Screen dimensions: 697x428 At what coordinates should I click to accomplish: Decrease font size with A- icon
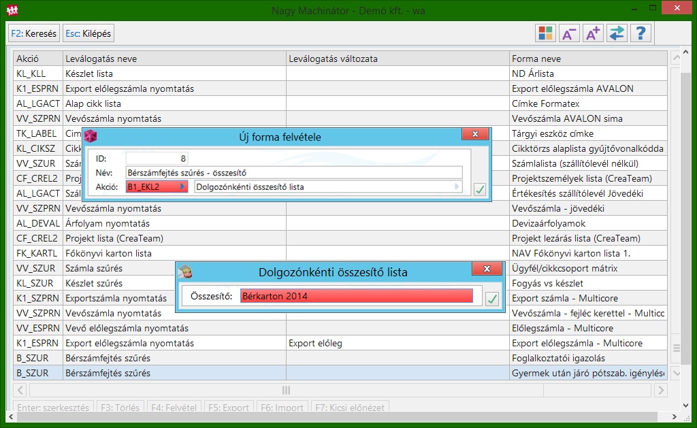coord(569,33)
